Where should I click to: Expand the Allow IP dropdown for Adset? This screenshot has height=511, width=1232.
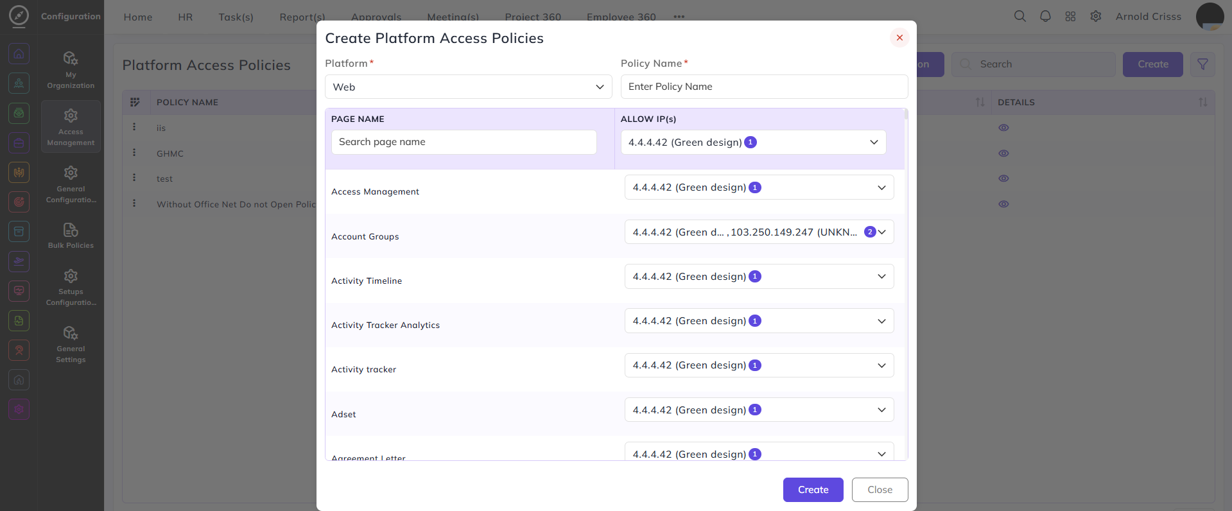tap(759, 410)
